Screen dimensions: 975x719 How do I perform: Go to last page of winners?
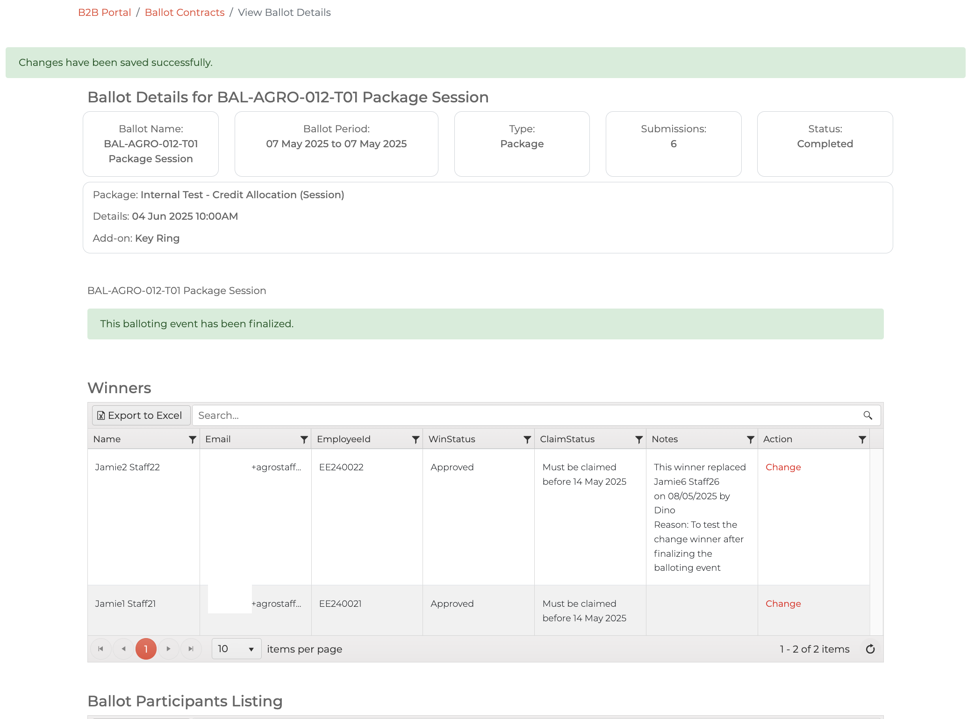191,649
